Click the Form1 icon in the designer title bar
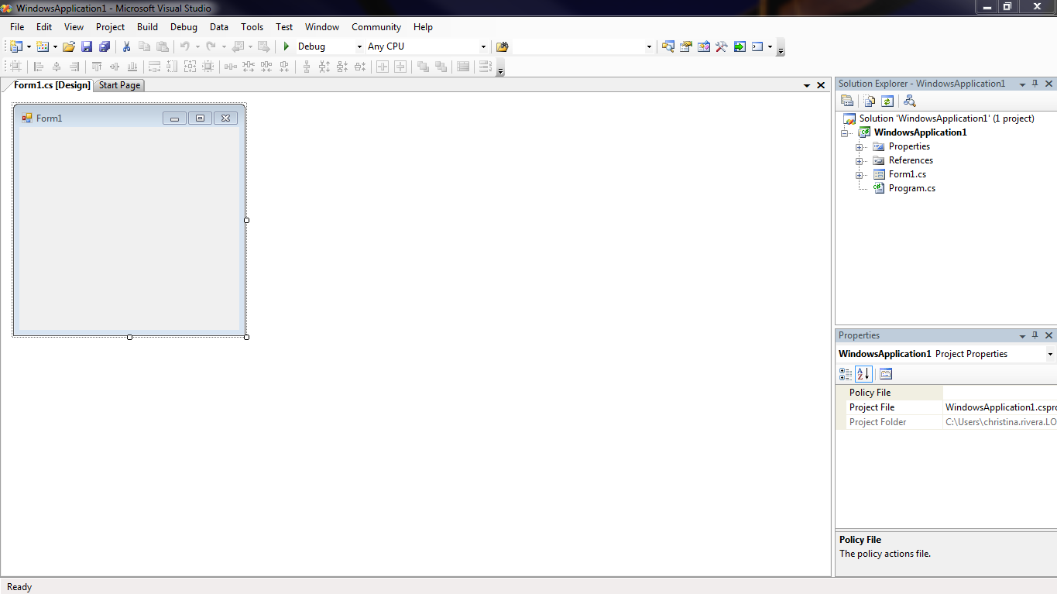 (x=27, y=118)
